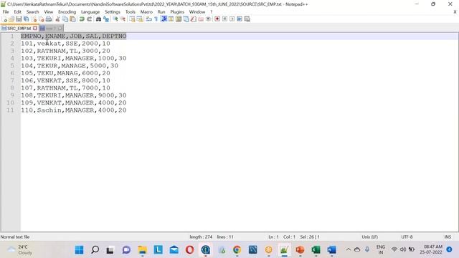Click the Copy toolbar icon

[65, 19]
